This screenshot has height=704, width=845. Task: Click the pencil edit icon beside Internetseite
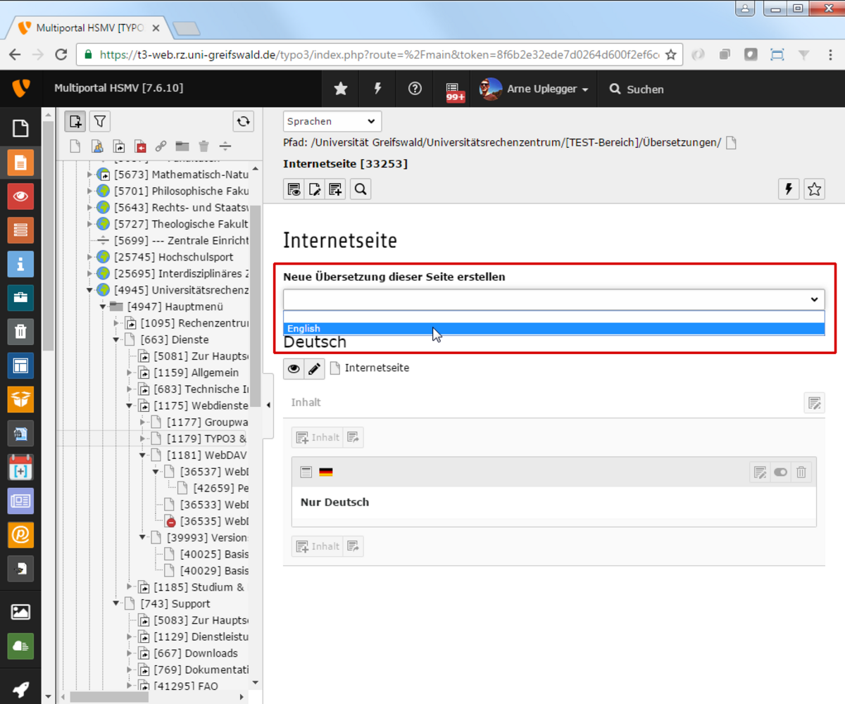click(315, 368)
